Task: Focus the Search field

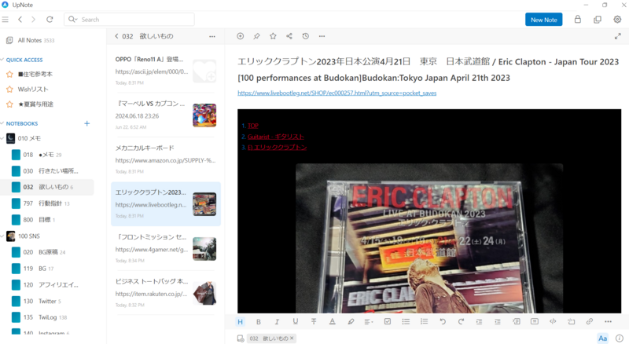Action: [129, 20]
